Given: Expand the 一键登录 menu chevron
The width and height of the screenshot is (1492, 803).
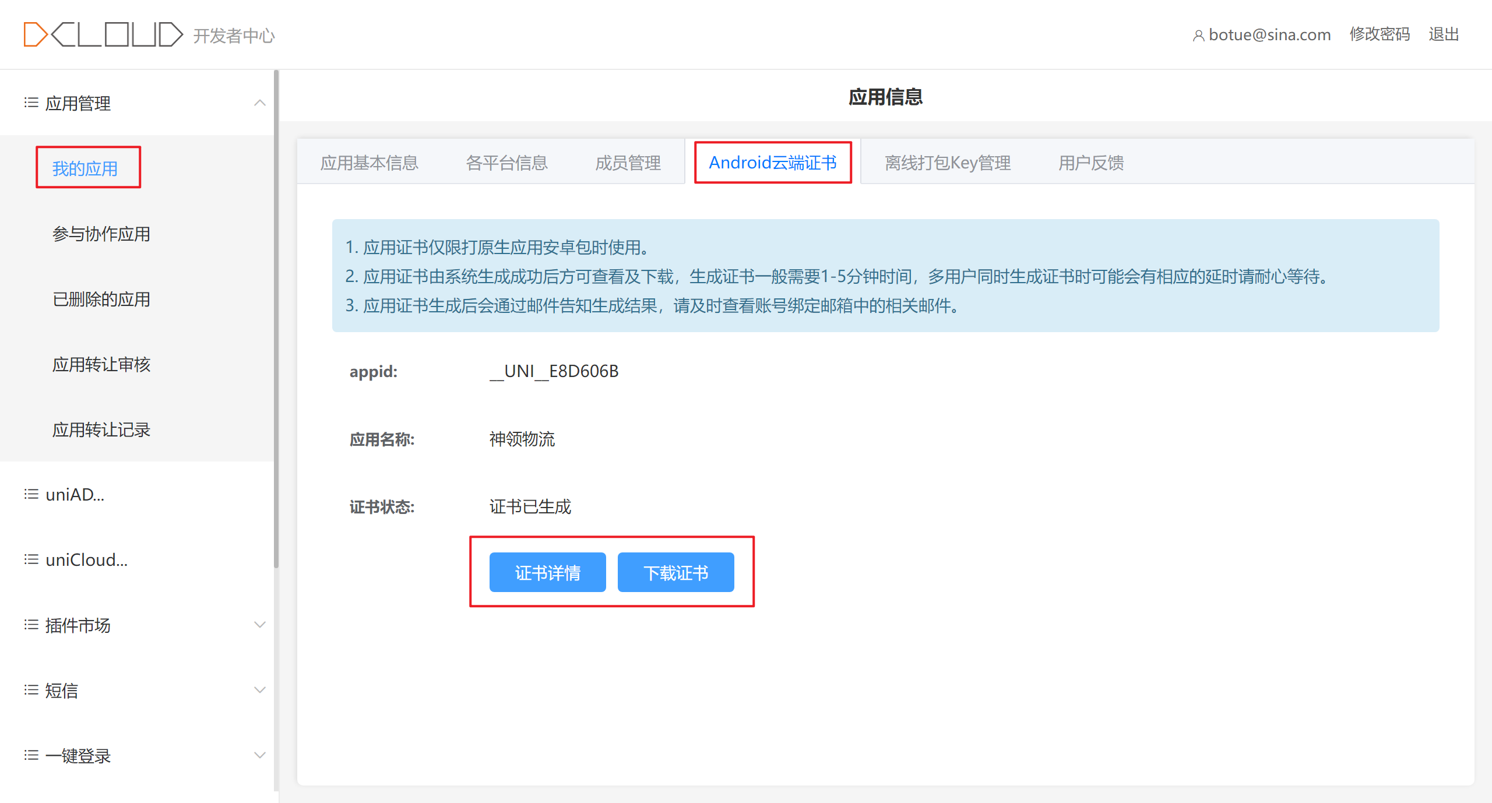Looking at the screenshot, I should 260,756.
